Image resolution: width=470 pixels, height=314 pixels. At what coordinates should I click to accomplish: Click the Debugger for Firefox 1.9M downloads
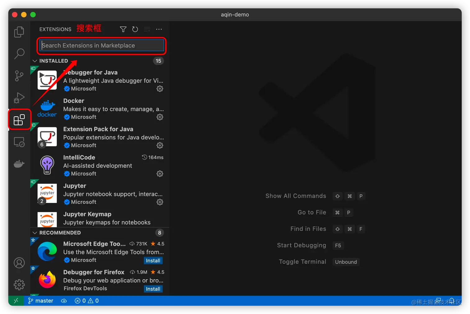click(139, 272)
